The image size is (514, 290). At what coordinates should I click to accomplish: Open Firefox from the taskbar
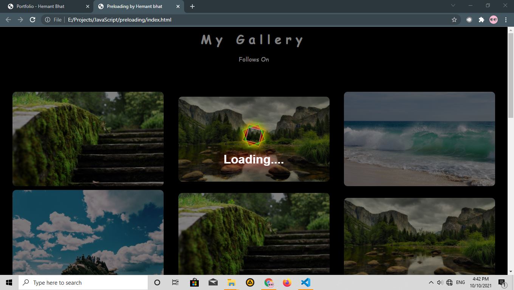click(287, 282)
